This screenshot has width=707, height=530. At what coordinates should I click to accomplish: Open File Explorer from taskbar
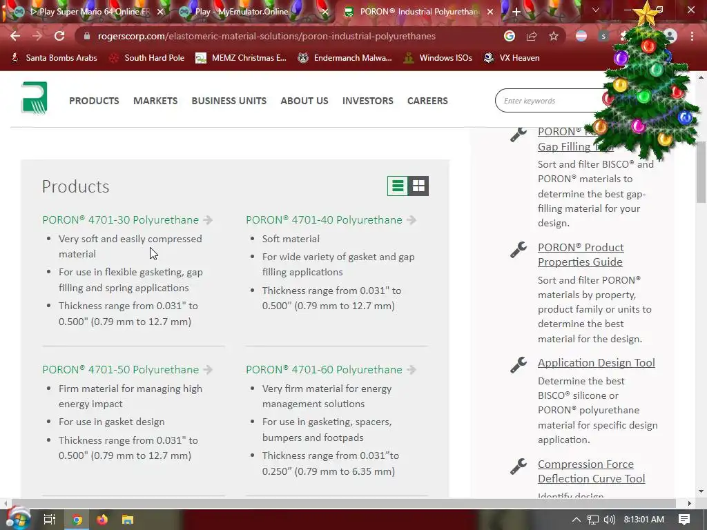(x=128, y=520)
